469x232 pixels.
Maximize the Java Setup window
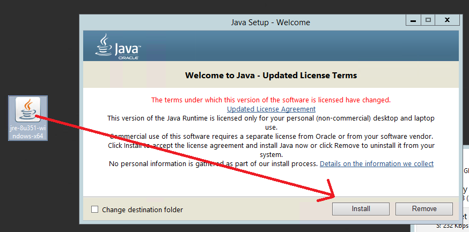(428, 20)
